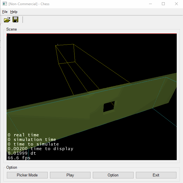Screen dimensions: 183x183
Task: Maximize the Chess window
Action: [163, 4]
